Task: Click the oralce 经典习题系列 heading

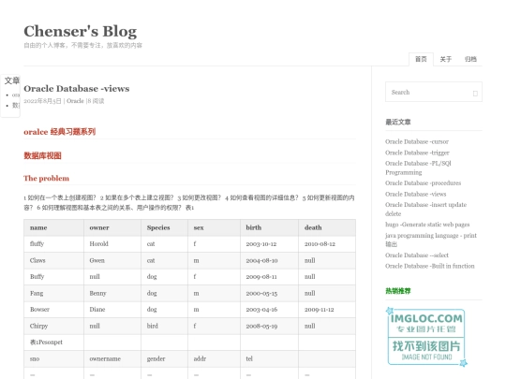Action: click(x=59, y=132)
